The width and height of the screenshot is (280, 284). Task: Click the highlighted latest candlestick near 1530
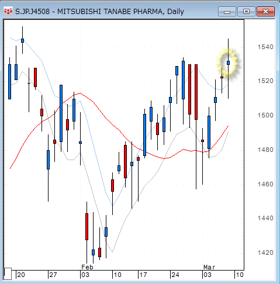coord(228,63)
